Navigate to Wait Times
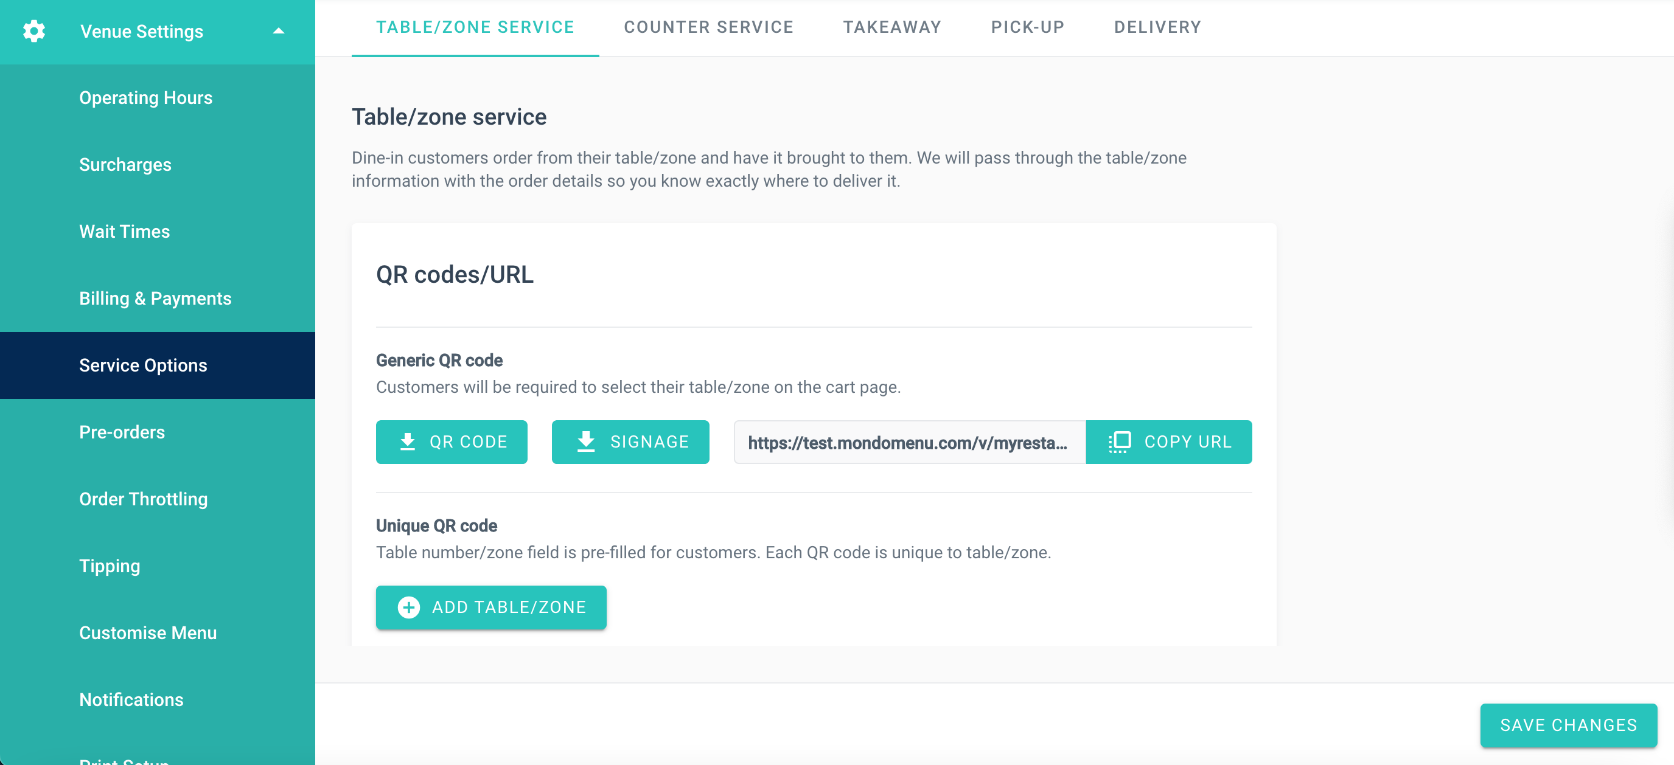Image resolution: width=1674 pixels, height=765 pixels. coord(124,232)
